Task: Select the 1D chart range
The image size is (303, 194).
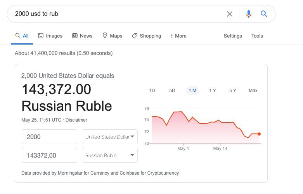Action: 152,91
